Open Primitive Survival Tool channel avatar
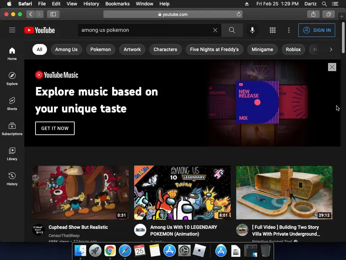Screen dimensions: 346x260 (242, 230)
